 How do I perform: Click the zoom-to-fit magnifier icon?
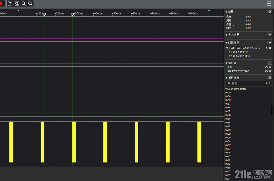(x=17, y=4)
